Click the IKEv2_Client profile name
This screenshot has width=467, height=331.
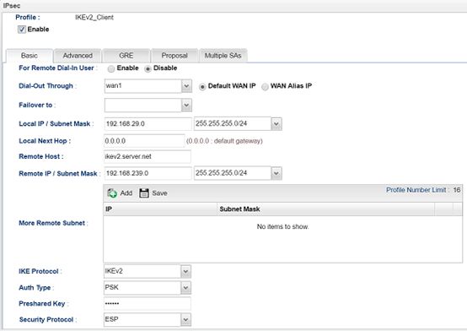click(94, 18)
